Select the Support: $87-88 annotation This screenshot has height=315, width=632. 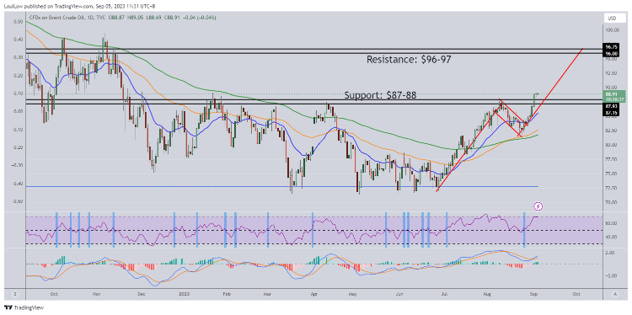pos(381,95)
